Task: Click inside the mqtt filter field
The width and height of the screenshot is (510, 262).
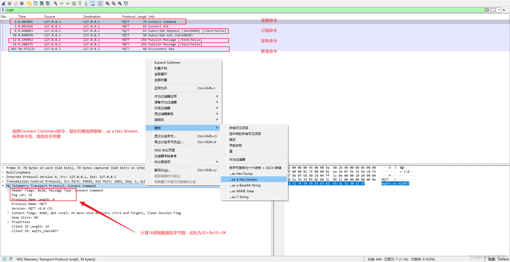Action: click(244, 10)
